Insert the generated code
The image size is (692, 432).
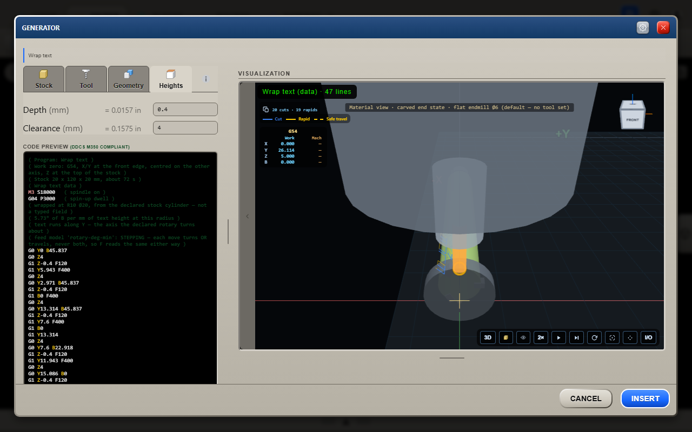pos(646,399)
